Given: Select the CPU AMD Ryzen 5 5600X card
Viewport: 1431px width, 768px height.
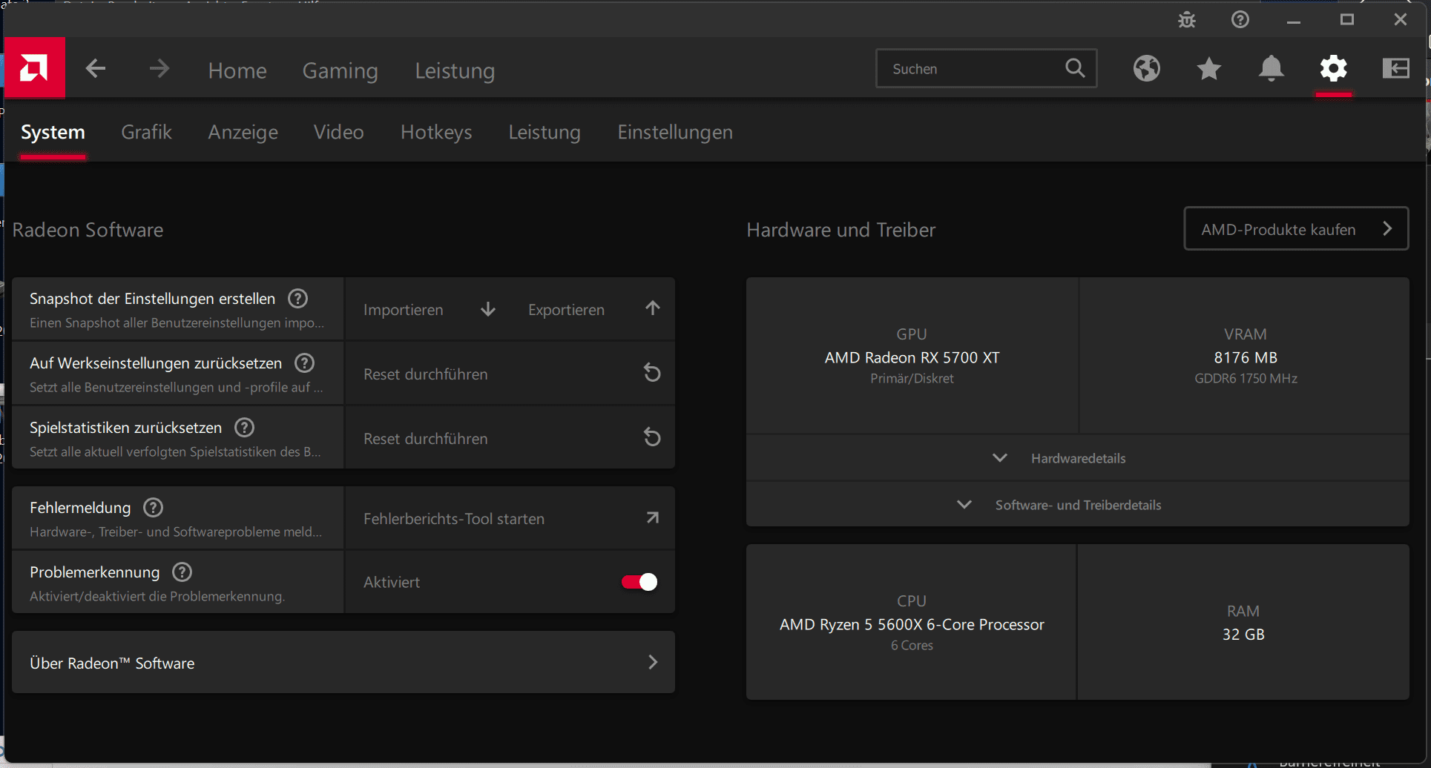Looking at the screenshot, I should 911,622.
